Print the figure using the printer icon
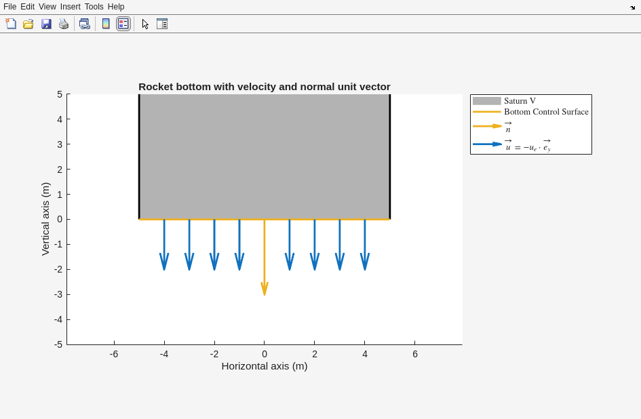 (x=64, y=24)
